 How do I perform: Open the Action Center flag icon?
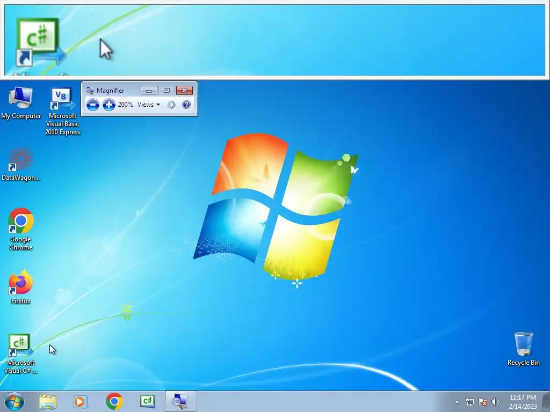click(x=483, y=402)
